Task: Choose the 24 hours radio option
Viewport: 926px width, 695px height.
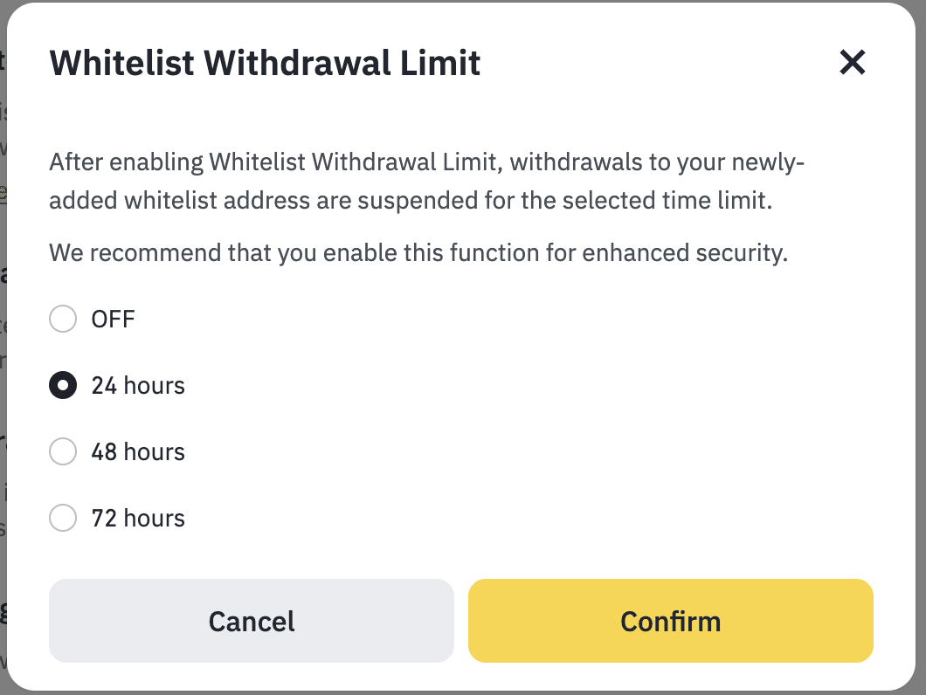Action: 63,386
